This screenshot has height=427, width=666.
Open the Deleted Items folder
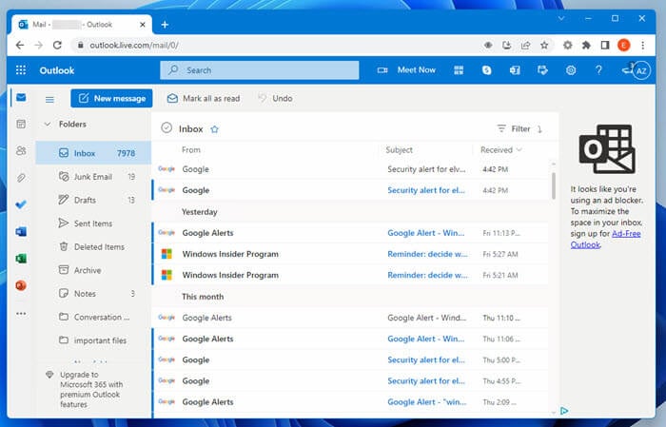(93, 246)
